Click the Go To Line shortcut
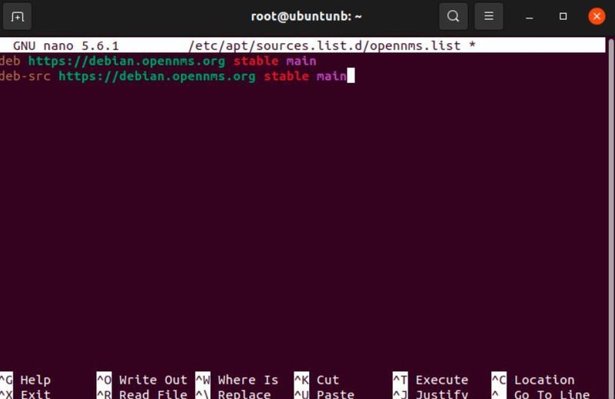 pyautogui.click(x=541, y=394)
